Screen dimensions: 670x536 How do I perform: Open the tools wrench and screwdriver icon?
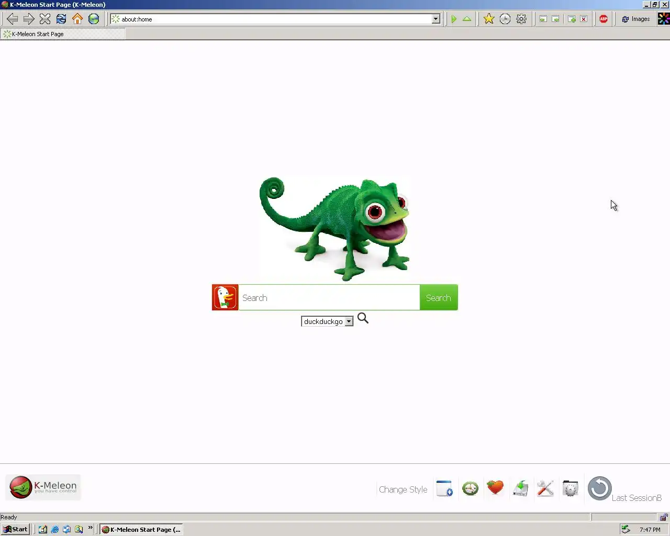pos(545,488)
